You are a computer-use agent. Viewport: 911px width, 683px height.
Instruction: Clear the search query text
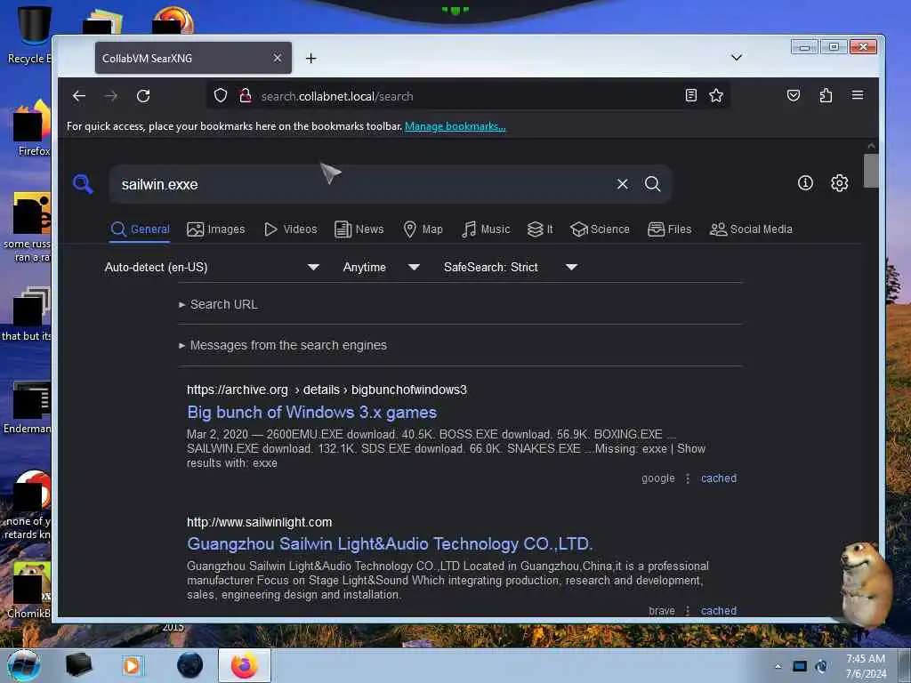[622, 184]
